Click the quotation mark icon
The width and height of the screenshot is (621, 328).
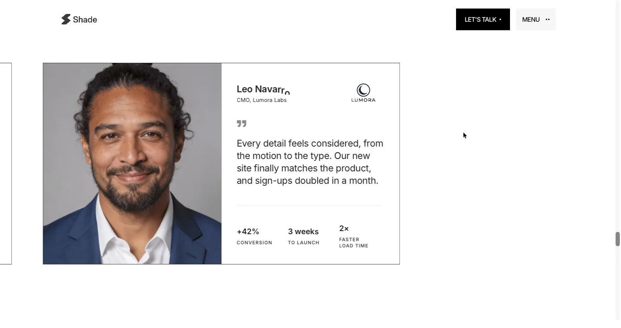pos(241,124)
